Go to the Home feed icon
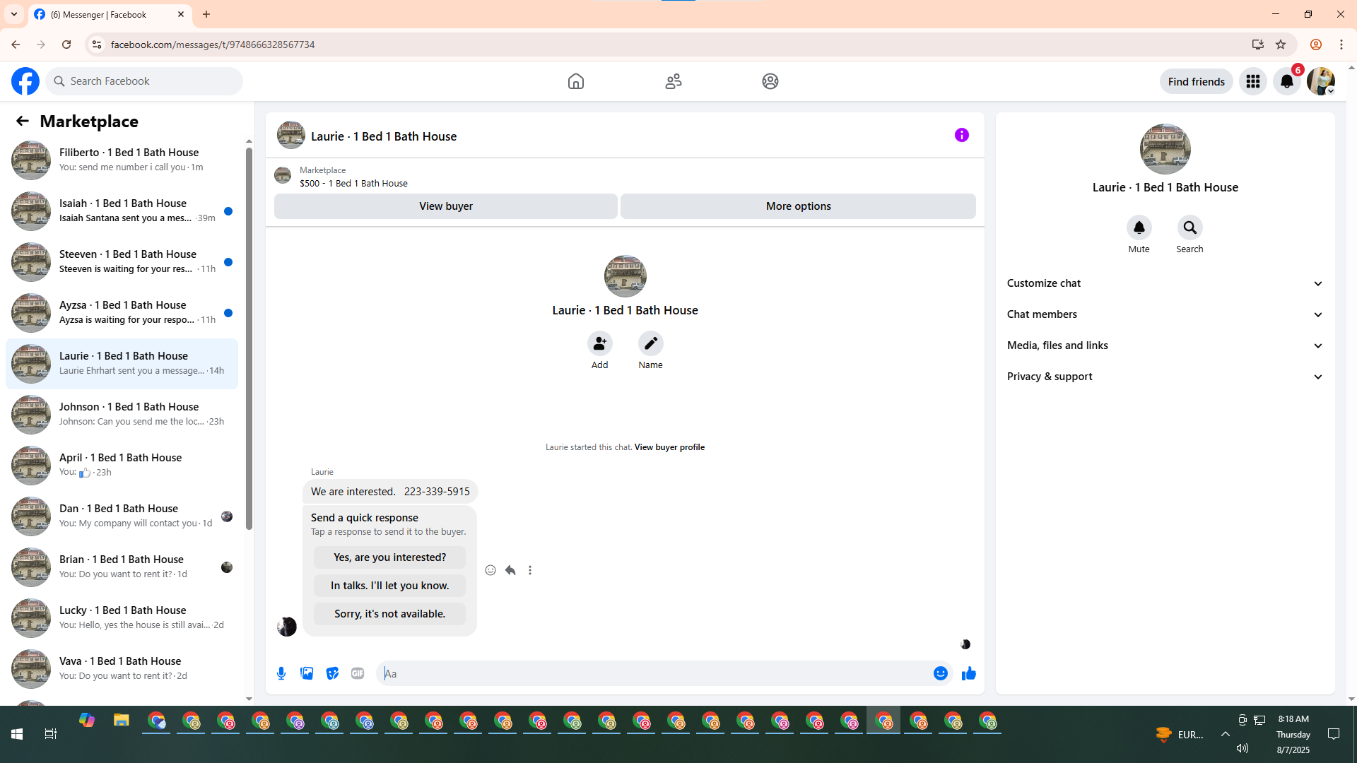 [x=576, y=81]
